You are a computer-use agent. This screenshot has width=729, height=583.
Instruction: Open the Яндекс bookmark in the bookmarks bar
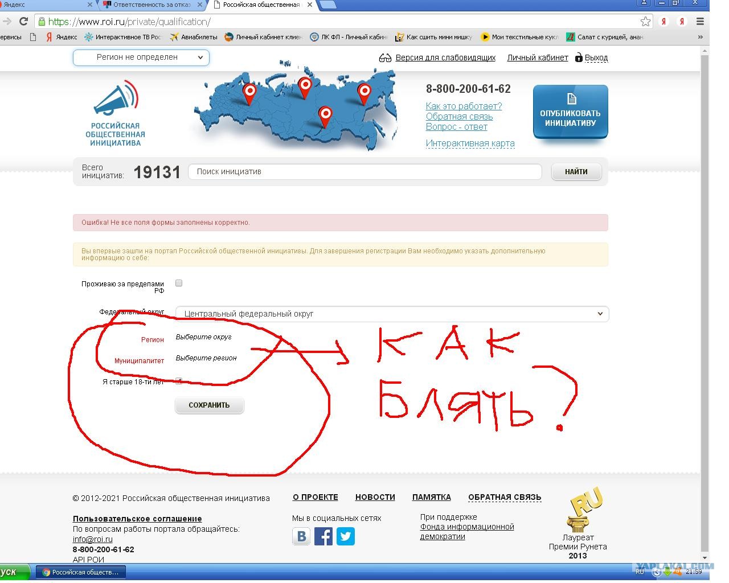point(62,37)
